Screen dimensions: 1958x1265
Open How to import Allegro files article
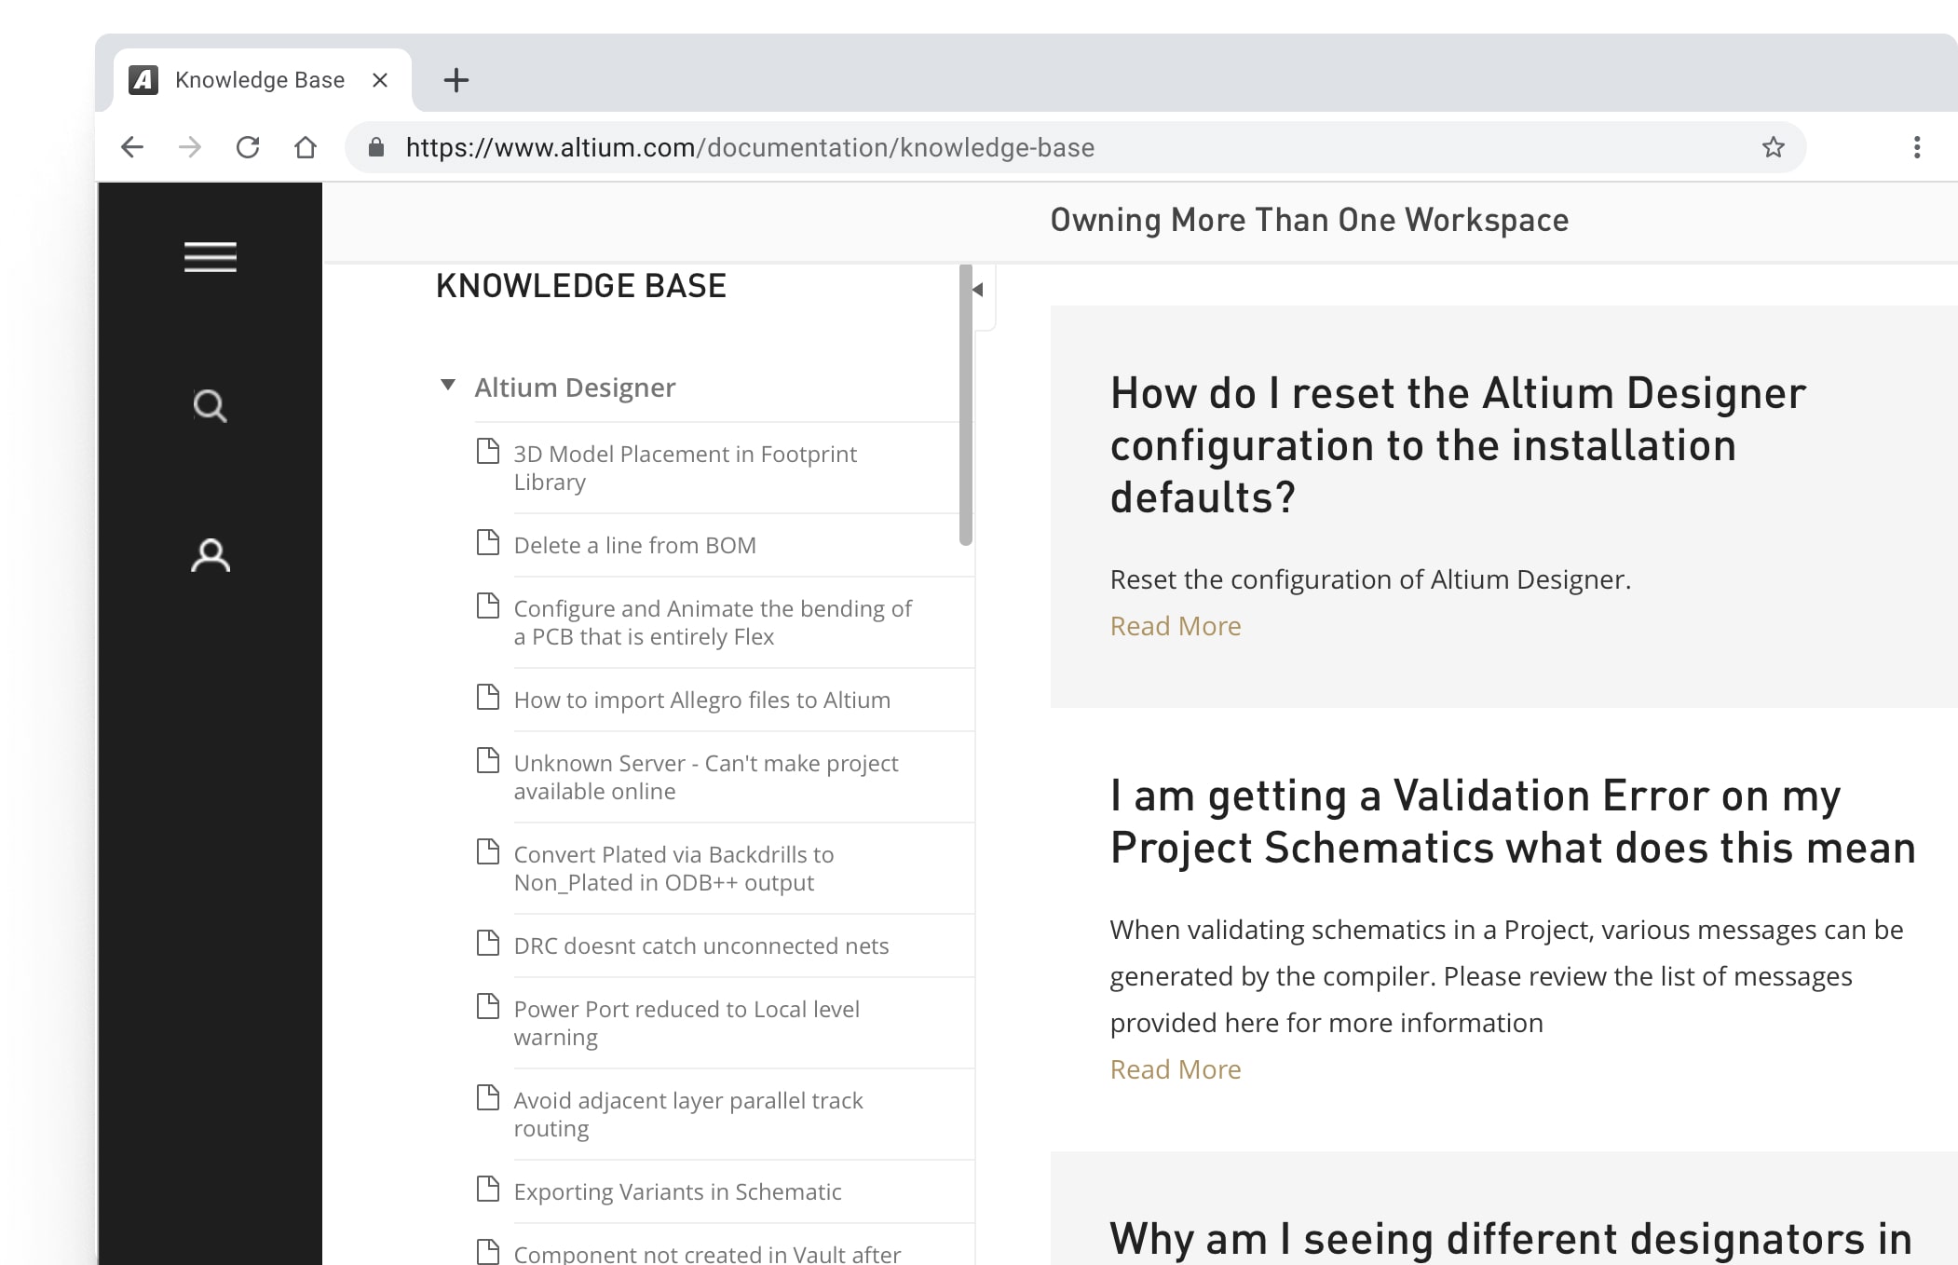click(x=701, y=700)
